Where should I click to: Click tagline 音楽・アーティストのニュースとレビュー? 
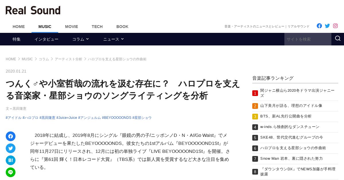[x=267, y=26]
